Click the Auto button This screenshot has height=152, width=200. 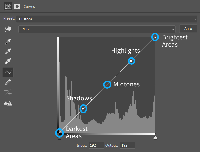(188, 29)
